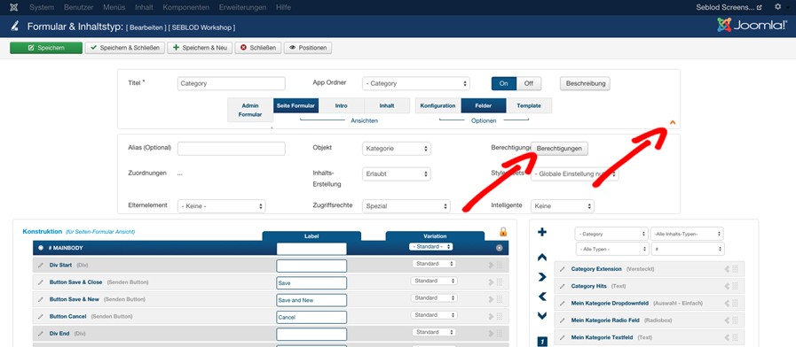796x347 pixels.
Task: Click the up chevron arrow in the field panel
Action: click(x=542, y=258)
